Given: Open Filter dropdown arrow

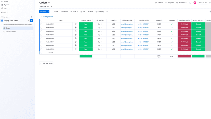Looking at the screenshot, I should click(78, 12).
